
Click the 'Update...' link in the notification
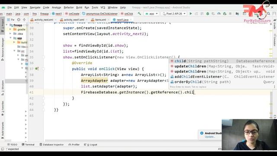[209, 137]
